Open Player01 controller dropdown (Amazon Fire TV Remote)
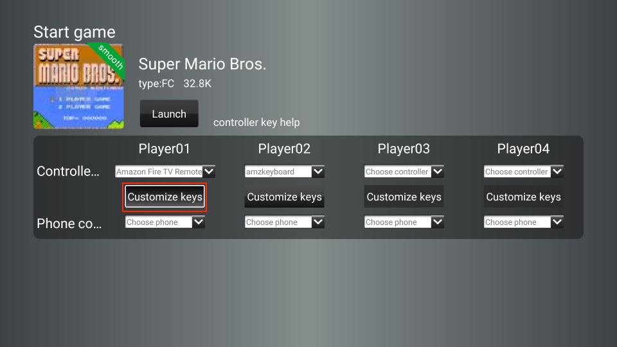Screen dimensions: 617x347 click(165, 172)
